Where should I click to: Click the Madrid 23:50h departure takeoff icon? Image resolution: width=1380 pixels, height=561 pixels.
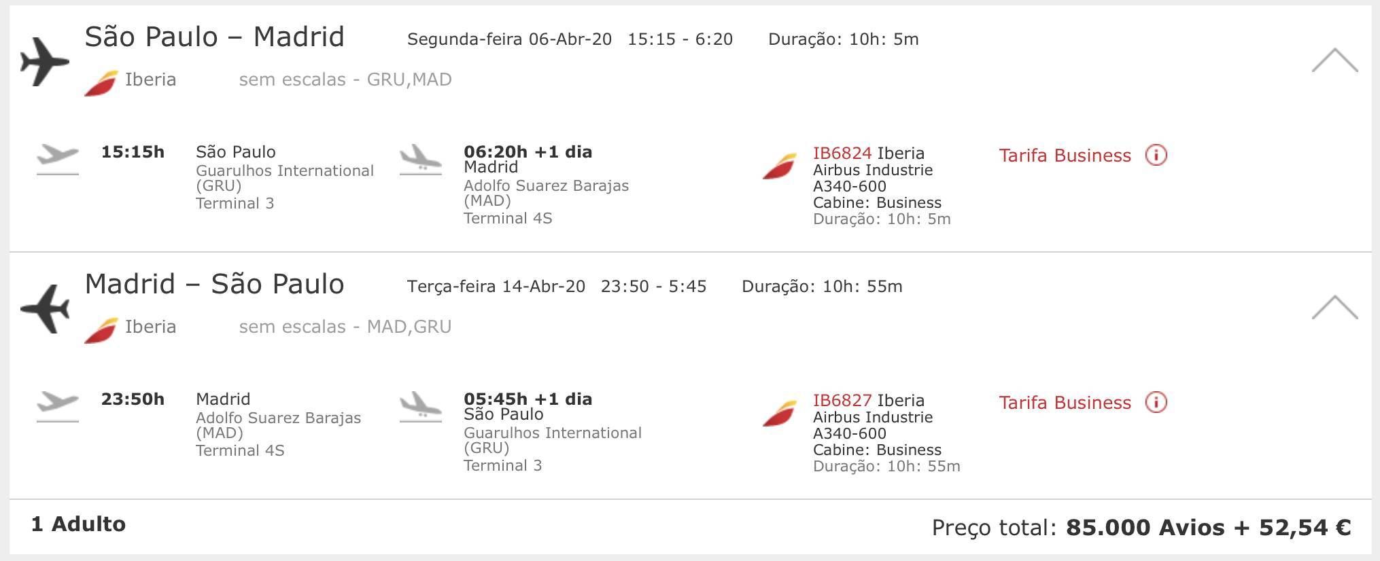[58, 407]
